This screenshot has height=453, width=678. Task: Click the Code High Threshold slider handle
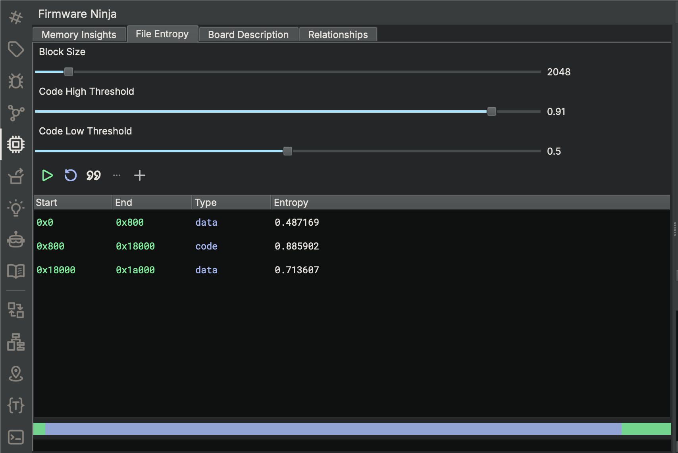(492, 111)
